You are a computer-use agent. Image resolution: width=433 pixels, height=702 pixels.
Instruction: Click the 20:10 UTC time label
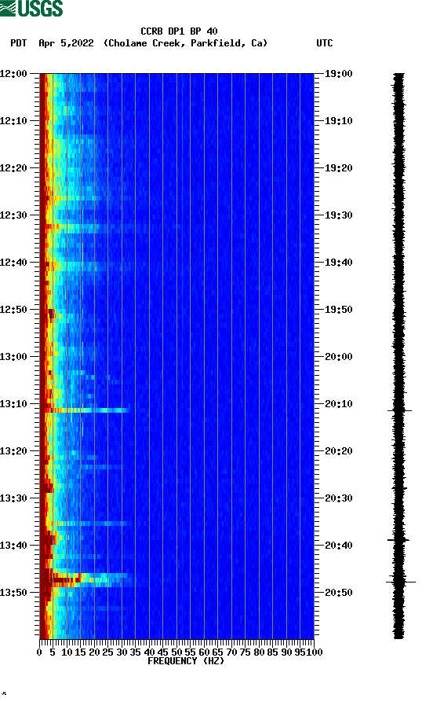[339, 404]
